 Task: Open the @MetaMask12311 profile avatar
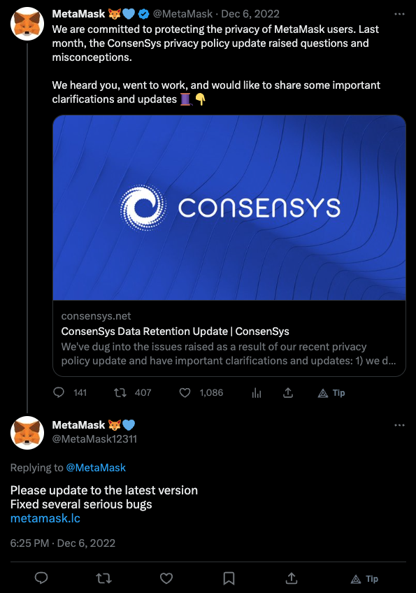[x=27, y=433]
